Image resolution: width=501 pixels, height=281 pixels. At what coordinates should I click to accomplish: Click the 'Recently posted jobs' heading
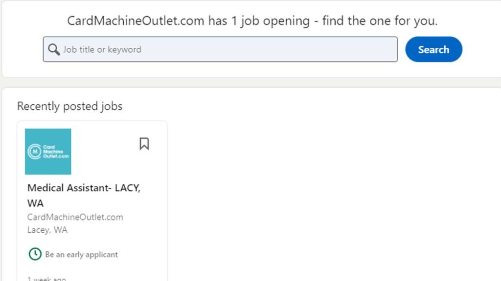69,106
